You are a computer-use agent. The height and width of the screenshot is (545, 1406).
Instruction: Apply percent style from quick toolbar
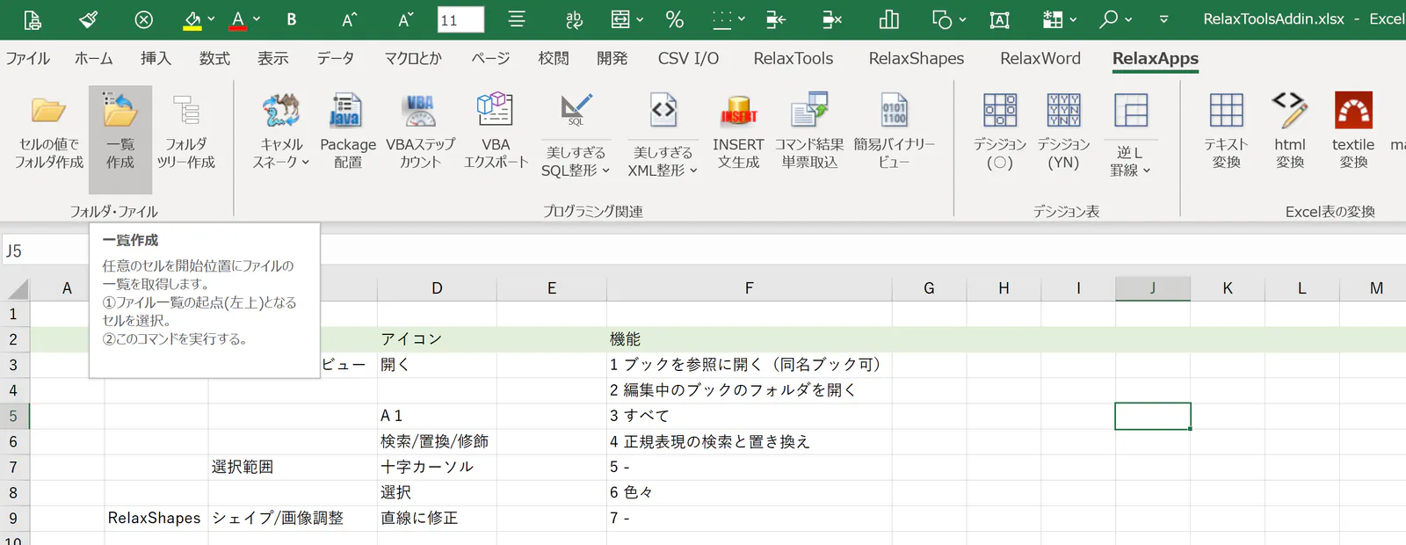coord(674,19)
